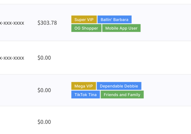Select the gold Mega VIP tag
The width and height of the screenshot is (191, 134).
click(83, 86)
